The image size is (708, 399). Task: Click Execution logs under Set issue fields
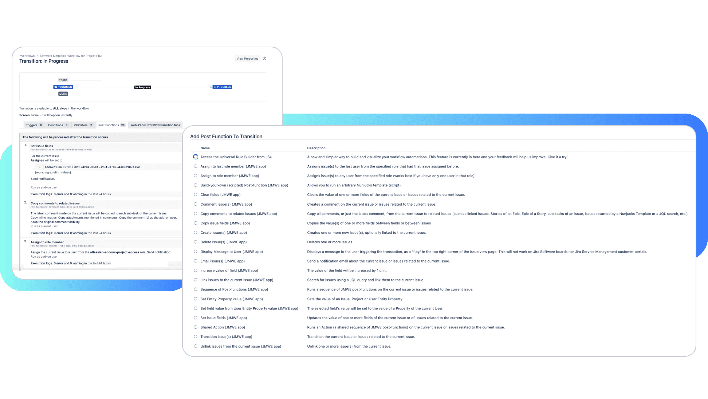click(71, 194)
